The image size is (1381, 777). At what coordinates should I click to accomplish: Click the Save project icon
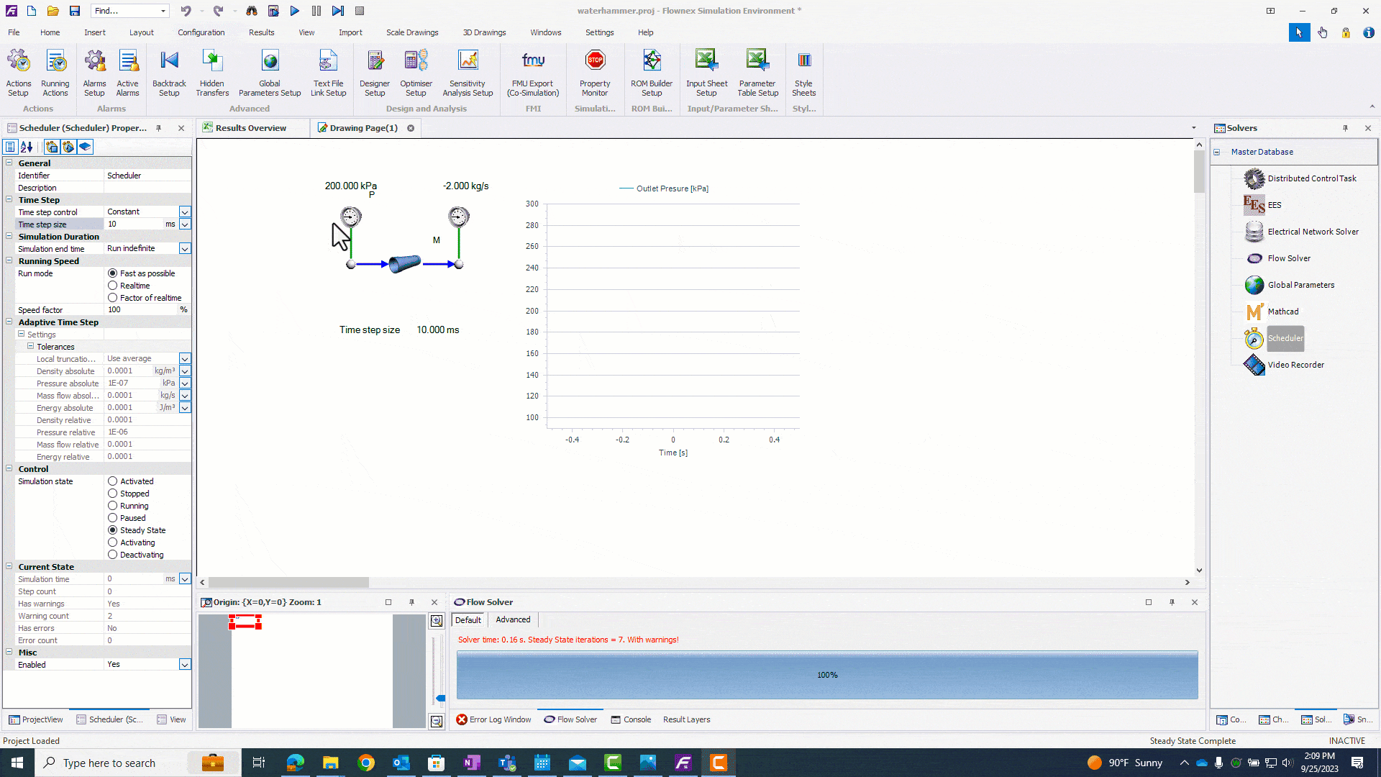pyautogui.click(x=75, y=11)
